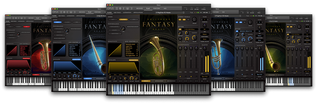Open Automation subtab in center window
This screenshot has height=104, width=317.
click(x=127, y=12)
